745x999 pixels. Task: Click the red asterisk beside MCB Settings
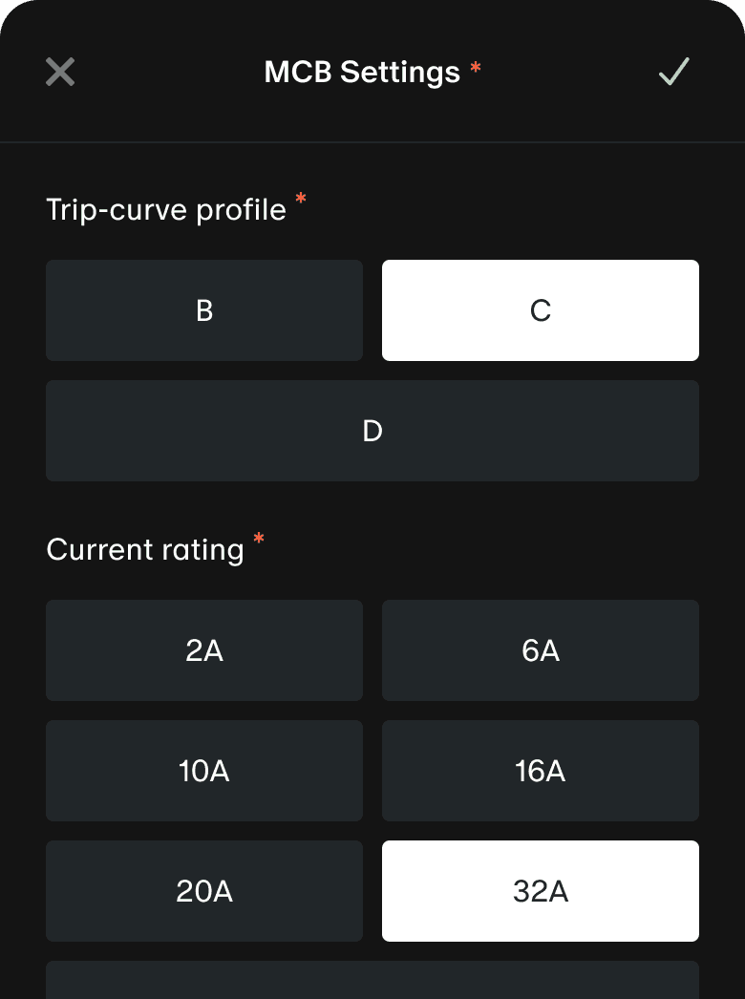[476, 69]
